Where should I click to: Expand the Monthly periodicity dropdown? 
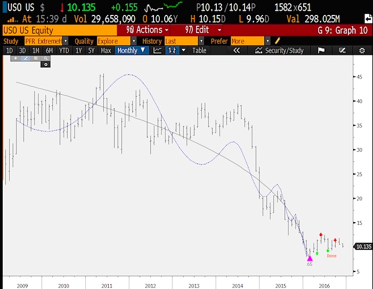132,50
